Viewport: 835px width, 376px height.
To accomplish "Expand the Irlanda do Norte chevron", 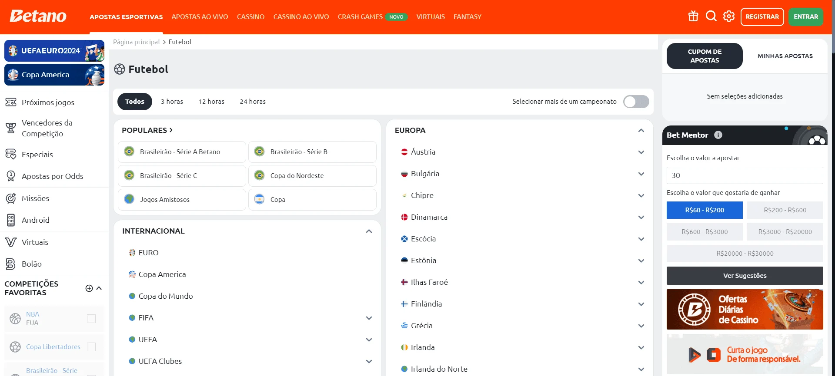I will pyautogui.click(x=641, y=369).
